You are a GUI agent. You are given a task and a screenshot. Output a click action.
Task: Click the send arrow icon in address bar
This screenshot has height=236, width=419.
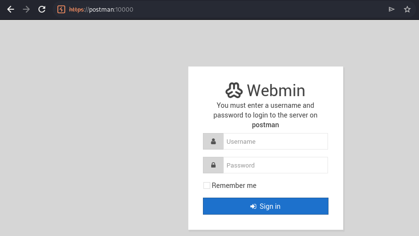(x=391, y=9)
